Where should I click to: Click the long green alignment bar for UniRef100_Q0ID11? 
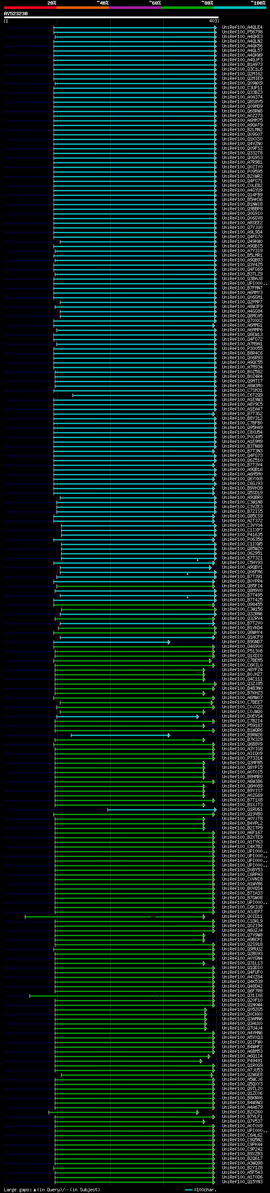[115, 917]
